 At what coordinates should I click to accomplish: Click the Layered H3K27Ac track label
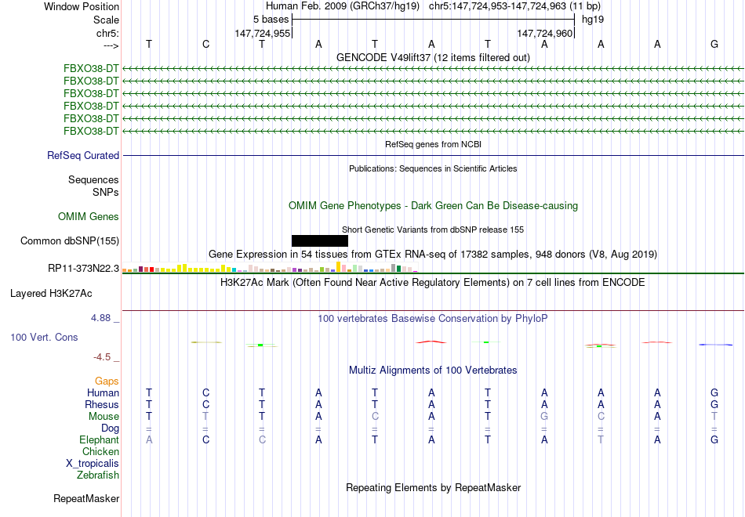(x=51, y=294)
